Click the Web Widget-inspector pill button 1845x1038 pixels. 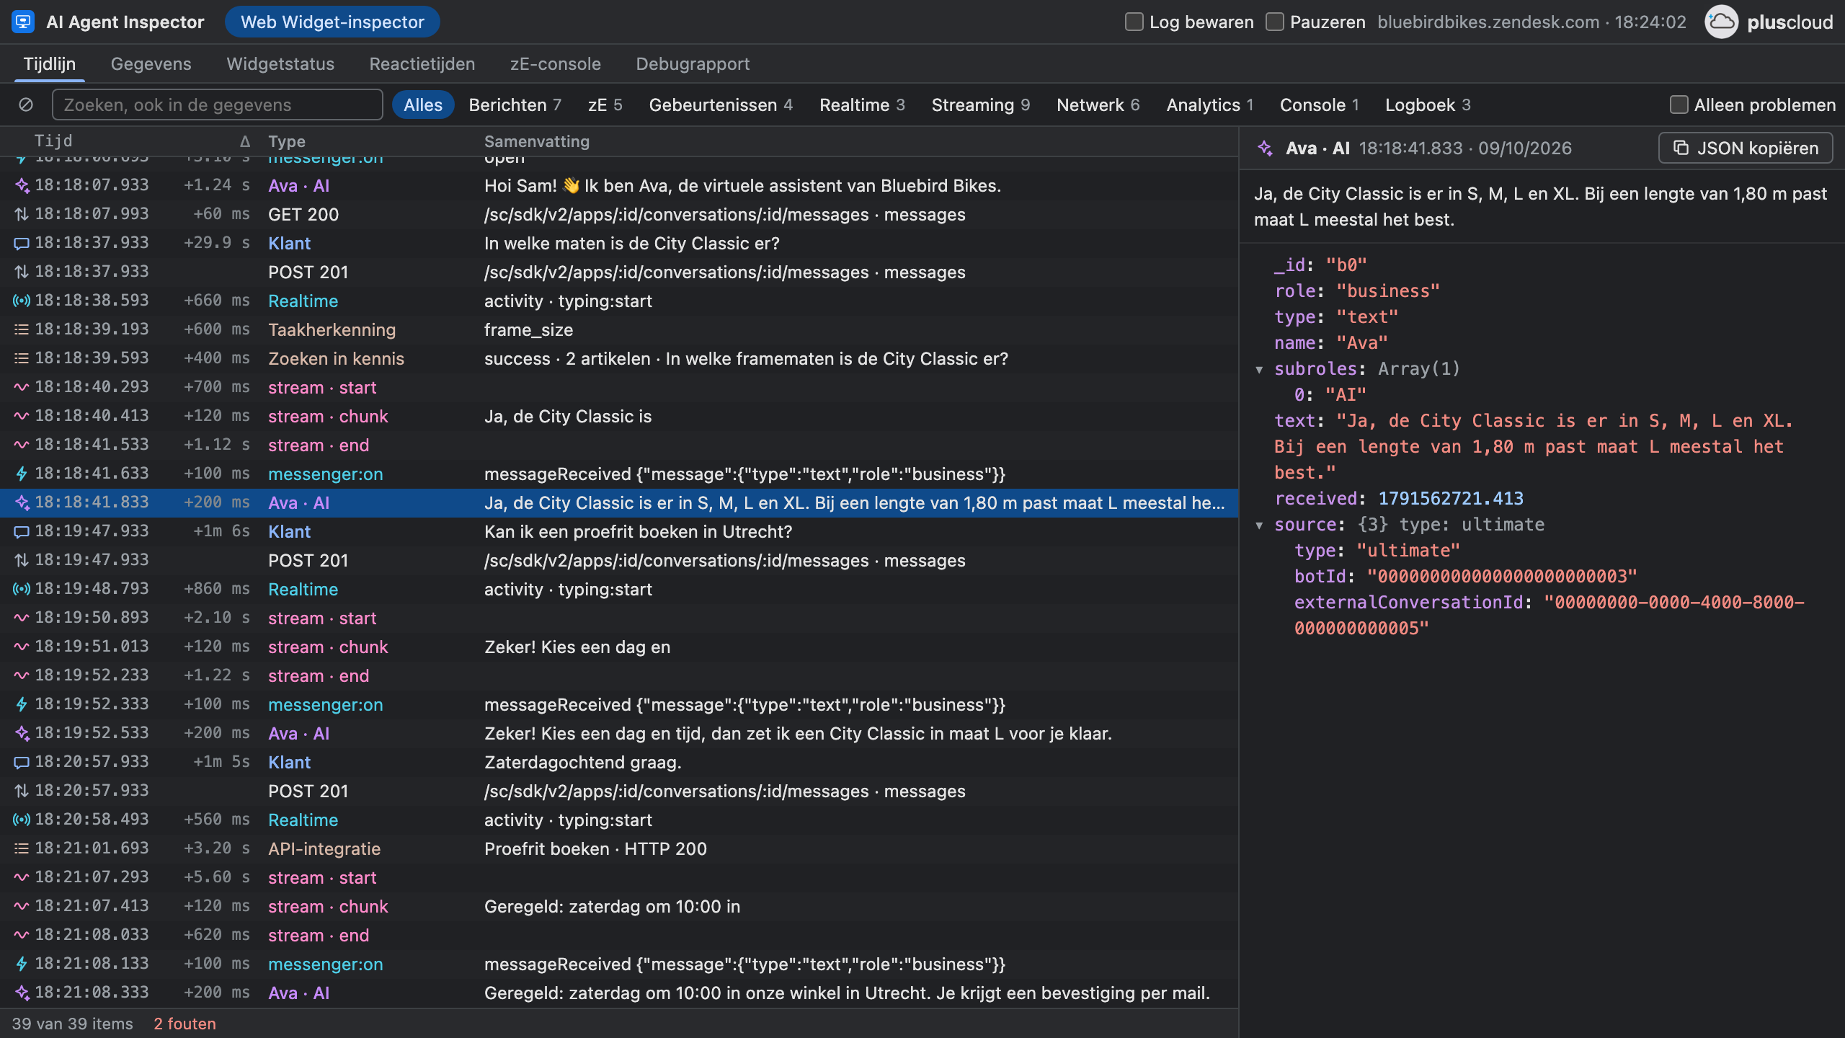332,22
